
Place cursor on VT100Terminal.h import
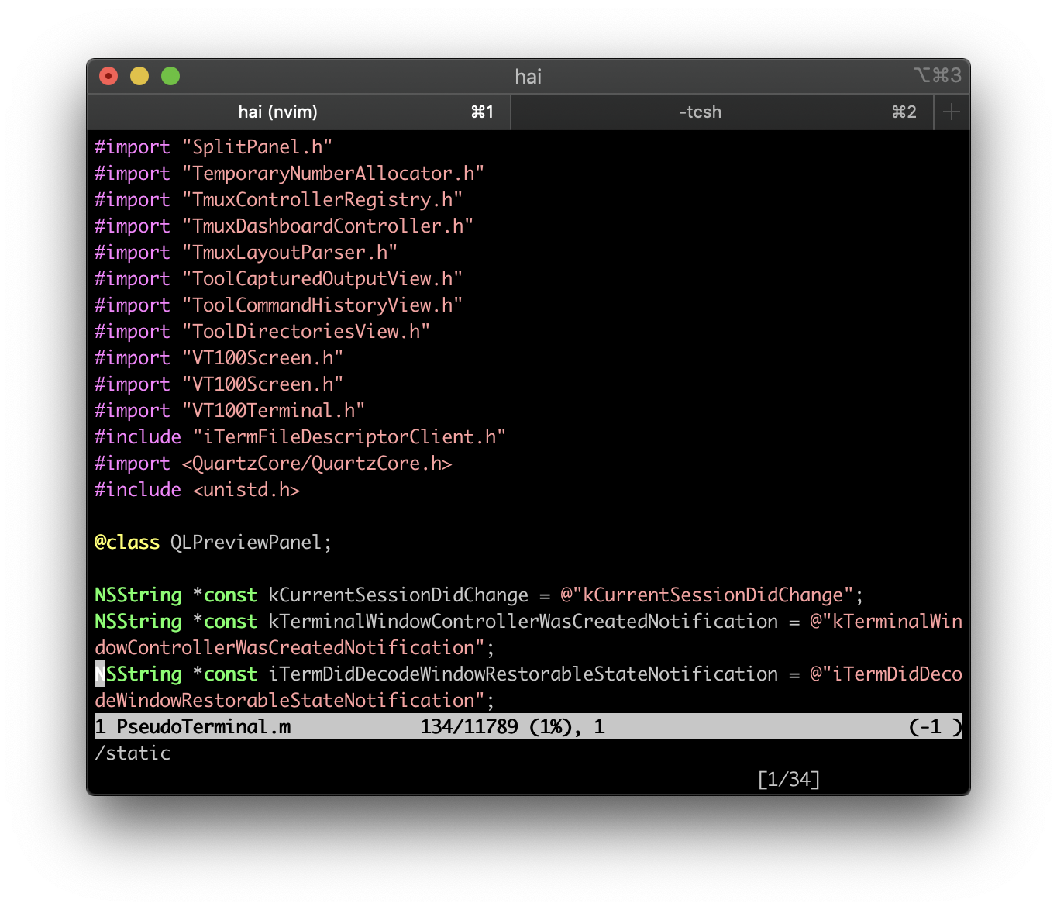click(273, 411)
